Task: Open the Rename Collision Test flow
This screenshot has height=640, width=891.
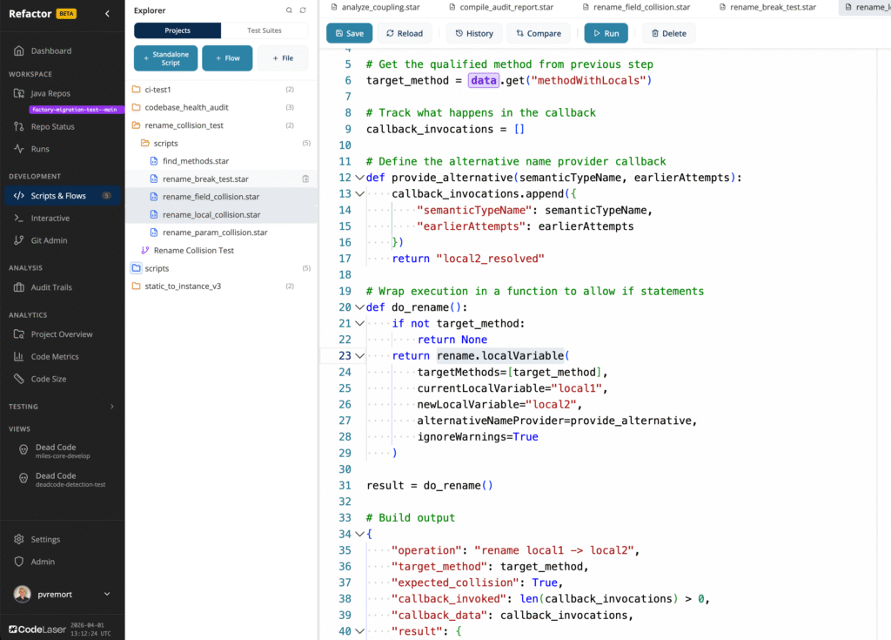Action: tap(193, 251)
